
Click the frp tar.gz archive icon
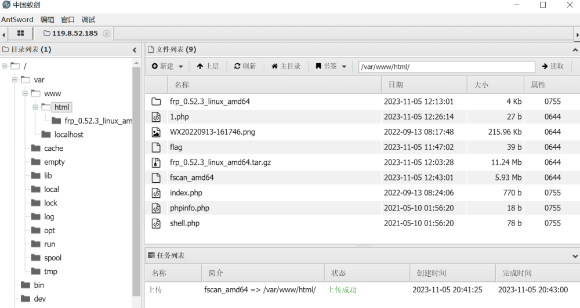click(x=157, y=162)
